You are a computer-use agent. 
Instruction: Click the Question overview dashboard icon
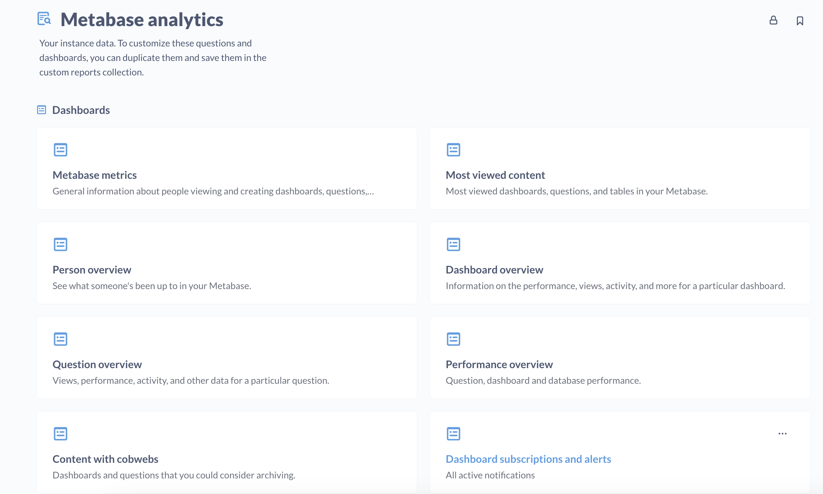click(61, 339)
